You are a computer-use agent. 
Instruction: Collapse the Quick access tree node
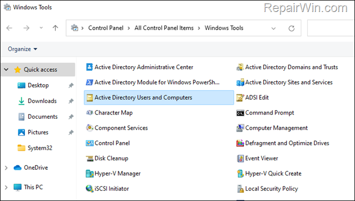6,70
